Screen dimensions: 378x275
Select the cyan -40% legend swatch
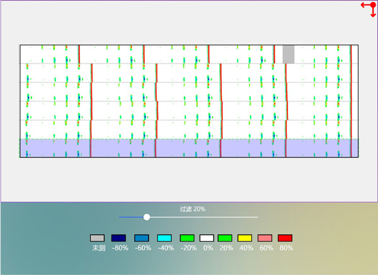point(164,238)
